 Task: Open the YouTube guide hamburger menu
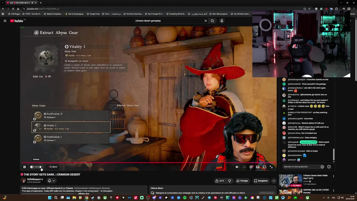pyautogui.click(x=5, y=21)
